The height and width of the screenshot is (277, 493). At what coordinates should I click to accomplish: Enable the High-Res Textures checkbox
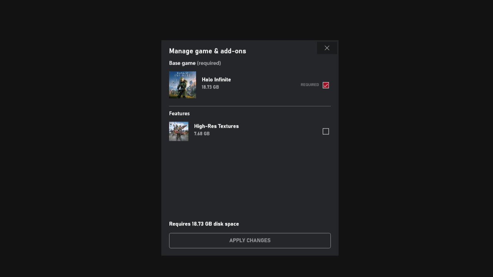pyautogui.click(x=326, y=132)
